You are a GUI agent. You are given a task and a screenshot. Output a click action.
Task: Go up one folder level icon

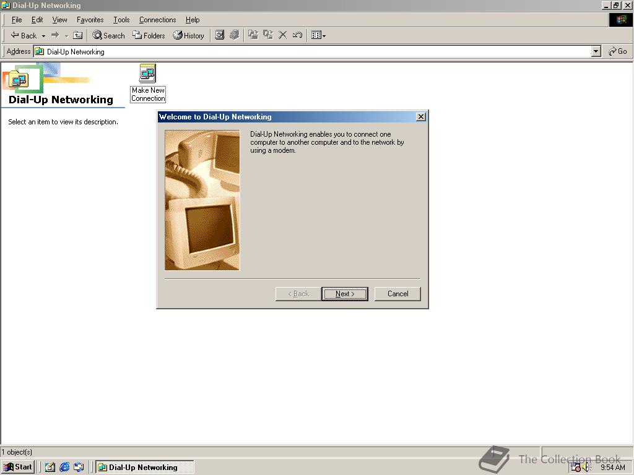77,35
